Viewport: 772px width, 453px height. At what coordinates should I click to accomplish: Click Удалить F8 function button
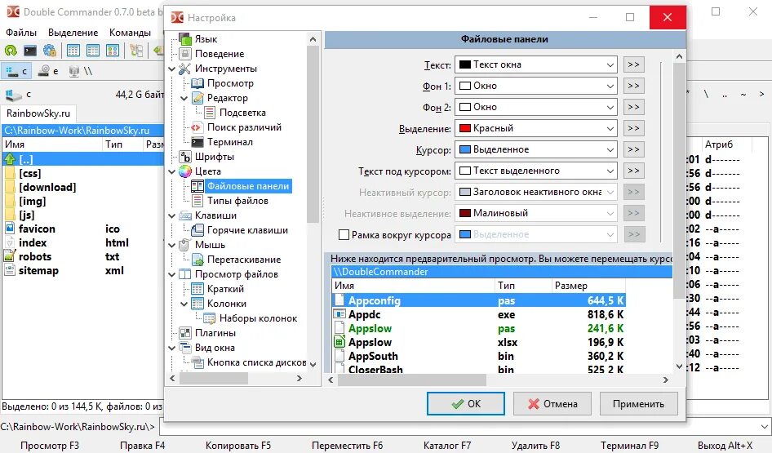click(x=535, y=445)
